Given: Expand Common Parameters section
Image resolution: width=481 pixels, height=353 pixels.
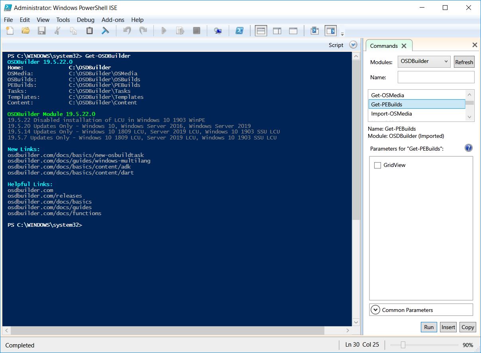Looking at the screenshot, I should tap(375, 310).
